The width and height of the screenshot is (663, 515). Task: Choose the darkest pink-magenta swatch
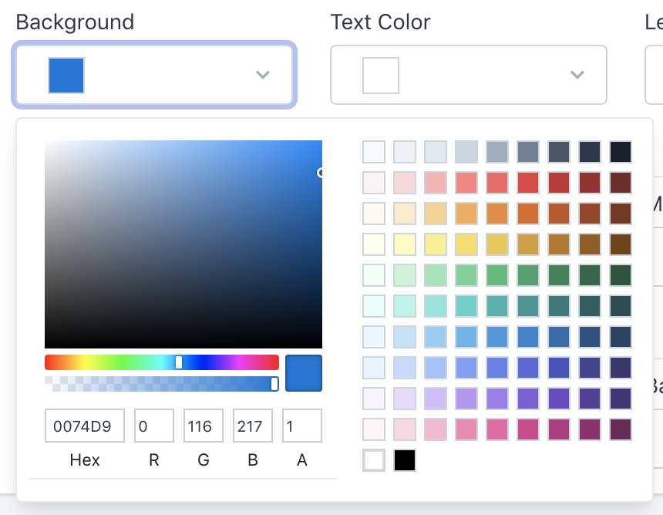[x=621, y=429]
